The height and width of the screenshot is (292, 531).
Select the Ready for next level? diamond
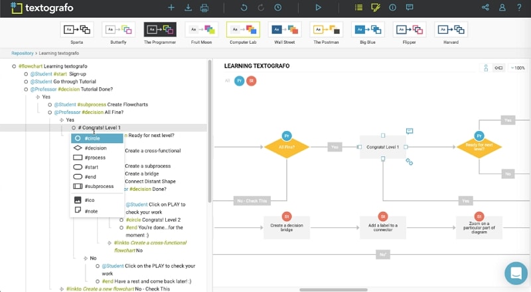coord(479,147)
